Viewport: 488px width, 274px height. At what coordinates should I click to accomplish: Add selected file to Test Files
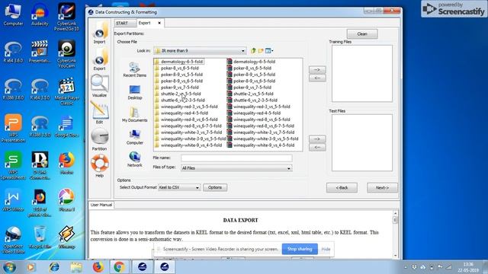pyautogui.click(x=317, y=139)
